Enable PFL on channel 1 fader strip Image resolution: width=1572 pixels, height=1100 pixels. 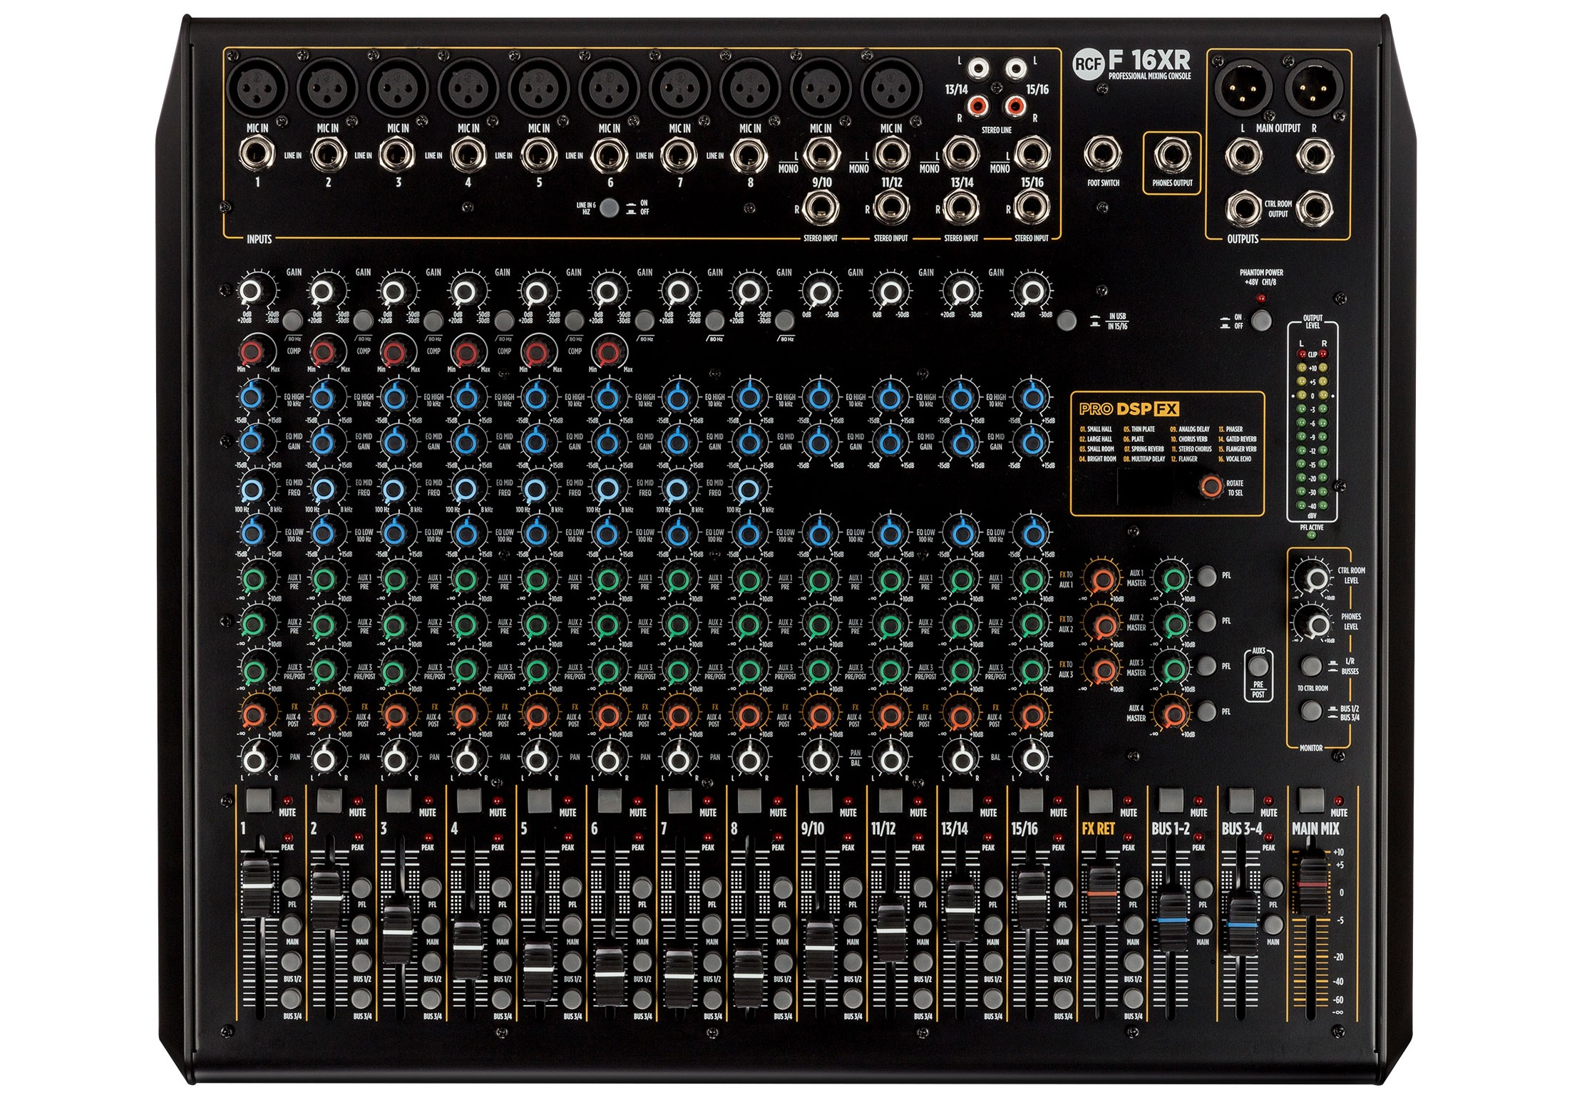291,888
